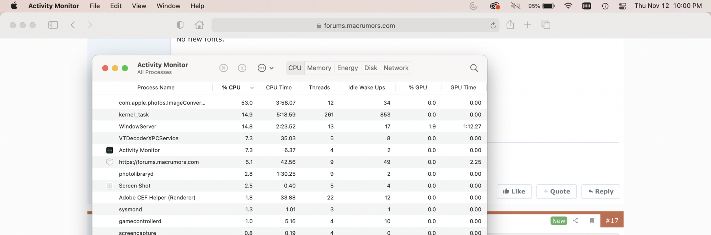This screenshot has height=235, width=711.
Task: Open the View menu
Action: point(139,6)
